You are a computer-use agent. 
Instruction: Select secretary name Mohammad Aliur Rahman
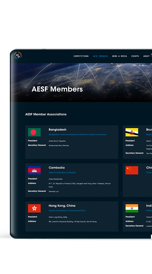pyautogui.click(x=59, y=146)
